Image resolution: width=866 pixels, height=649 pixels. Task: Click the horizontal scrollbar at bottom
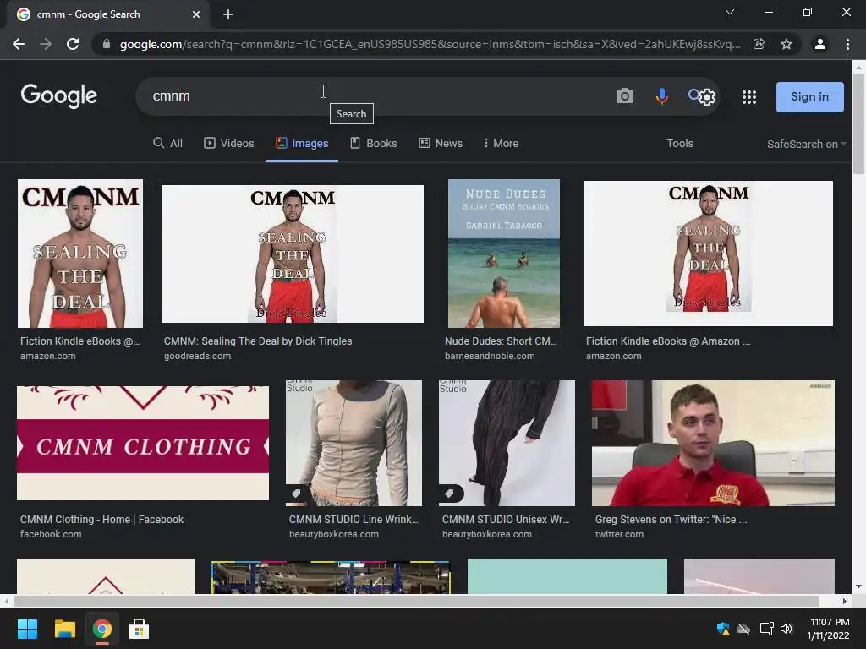coord(416,601)
